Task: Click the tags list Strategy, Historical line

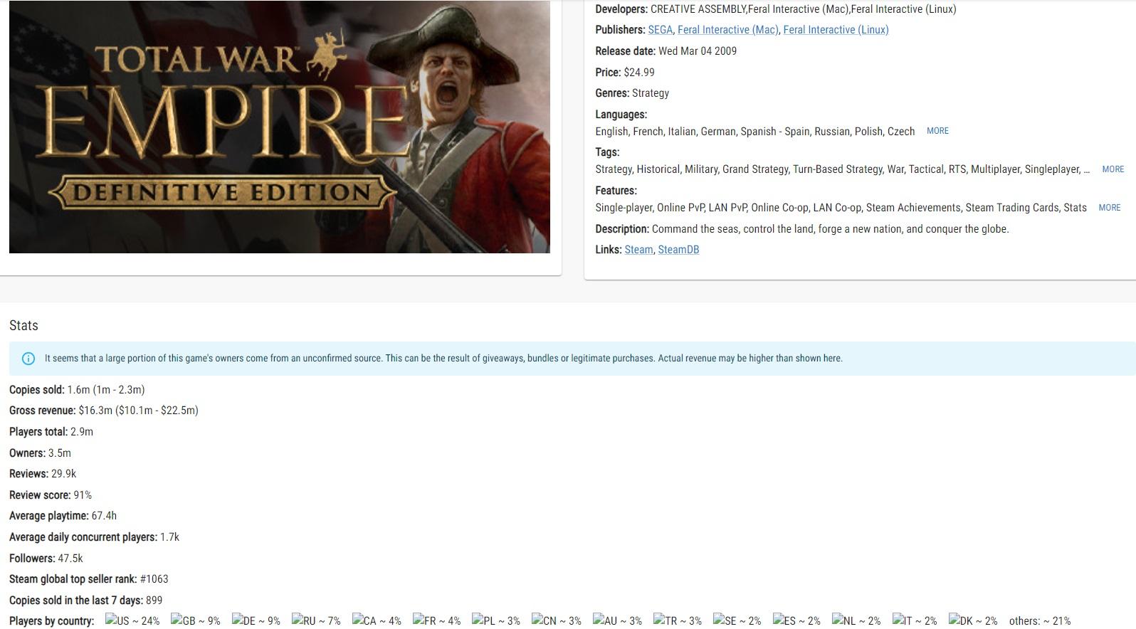Action: 843,169
